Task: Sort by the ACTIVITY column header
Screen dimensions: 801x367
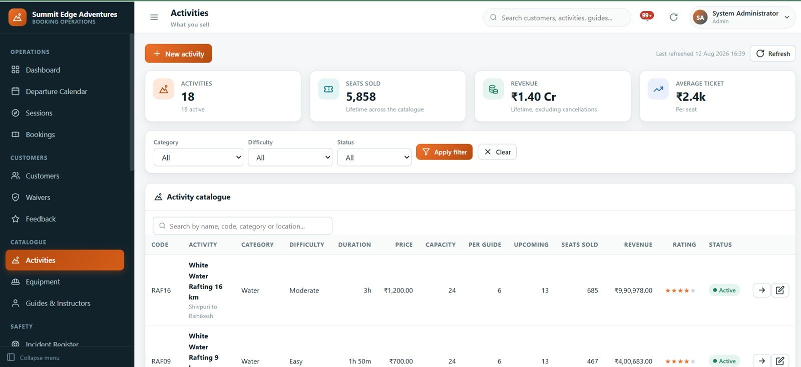Action: [x=203, y=244]
